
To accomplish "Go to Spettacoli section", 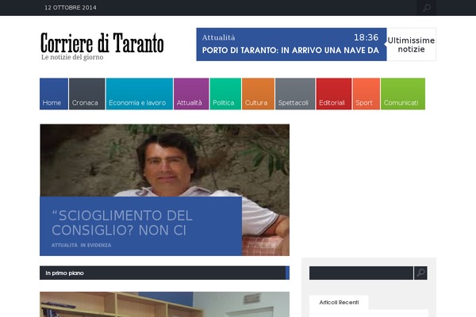I will tap(295, 94).
